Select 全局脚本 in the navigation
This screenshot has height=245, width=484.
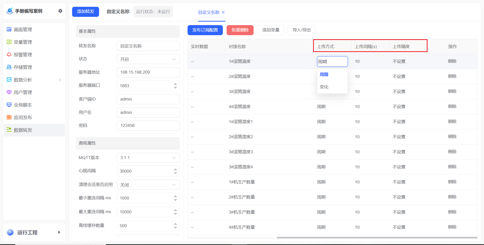pos(23,105)
